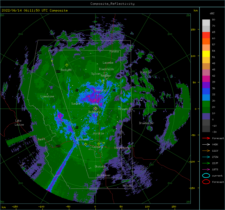Screen dimensions: 225x210
Task: Click the RockyMH label
Action: (x=66, y=70)
